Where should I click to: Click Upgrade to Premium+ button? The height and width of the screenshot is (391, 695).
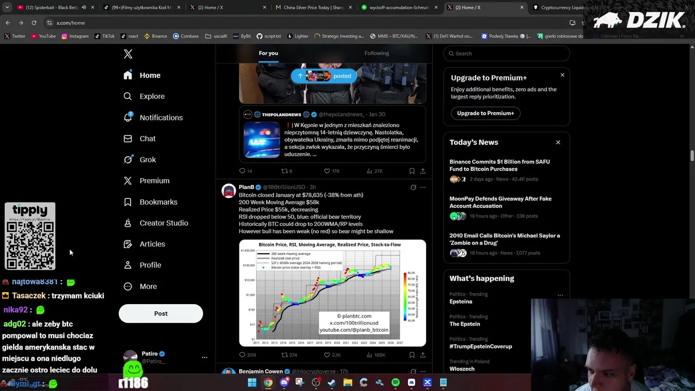tap(485, 113)
